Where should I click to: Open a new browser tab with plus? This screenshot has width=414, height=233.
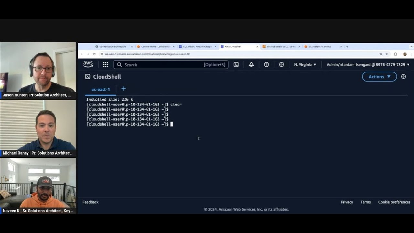click(x=347, y=47)
